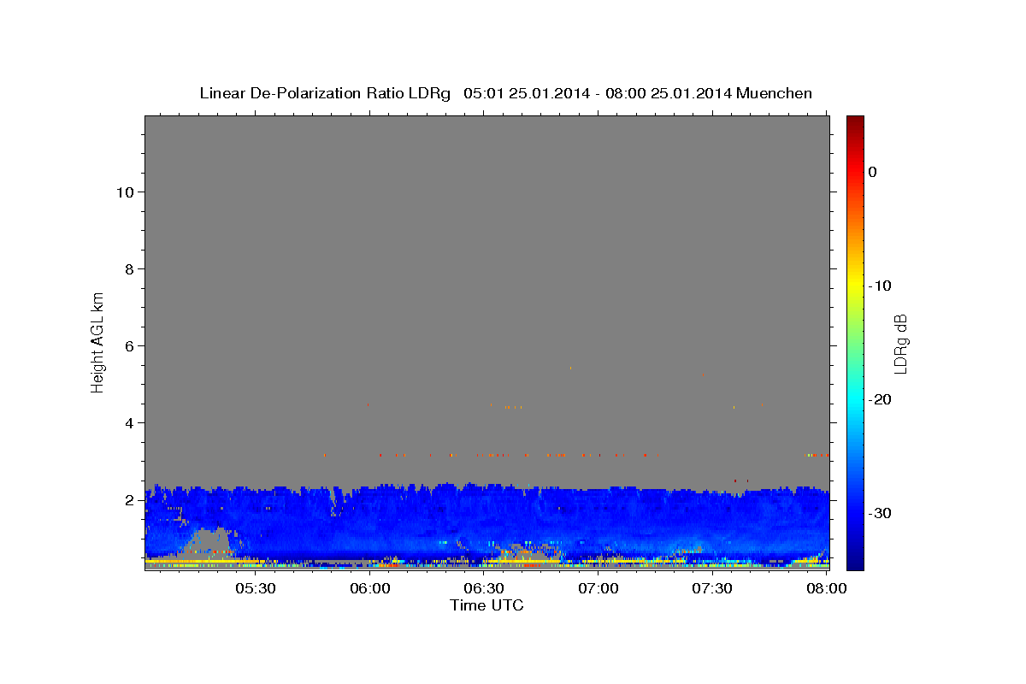Select the plot title 'Linear De-Polarization Ratio LDRg'
The image size is (1026, 684).
pos(324,93)
